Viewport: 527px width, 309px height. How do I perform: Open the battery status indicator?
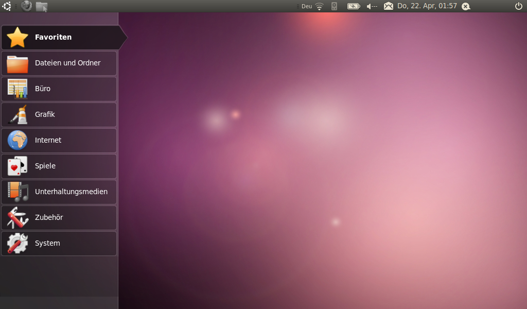pyautogui.click(x=354, y=6)
